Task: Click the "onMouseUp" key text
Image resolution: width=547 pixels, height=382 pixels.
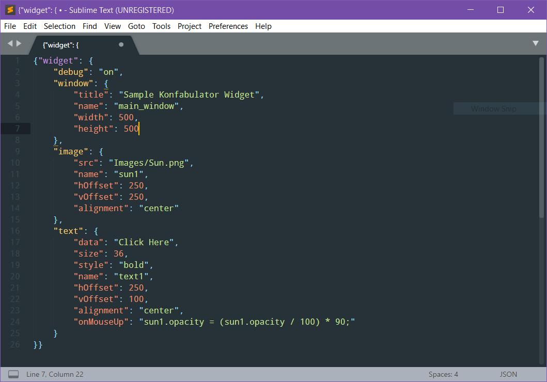Action: 101,322
